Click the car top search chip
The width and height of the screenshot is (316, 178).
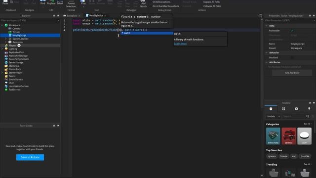294,156
